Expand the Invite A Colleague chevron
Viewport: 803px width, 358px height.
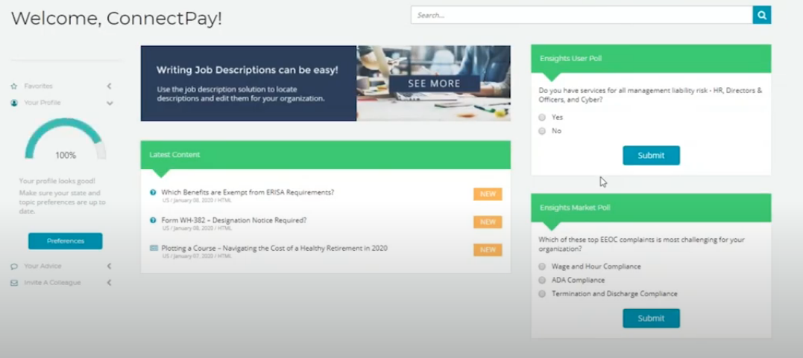click(x=109, y=283)
